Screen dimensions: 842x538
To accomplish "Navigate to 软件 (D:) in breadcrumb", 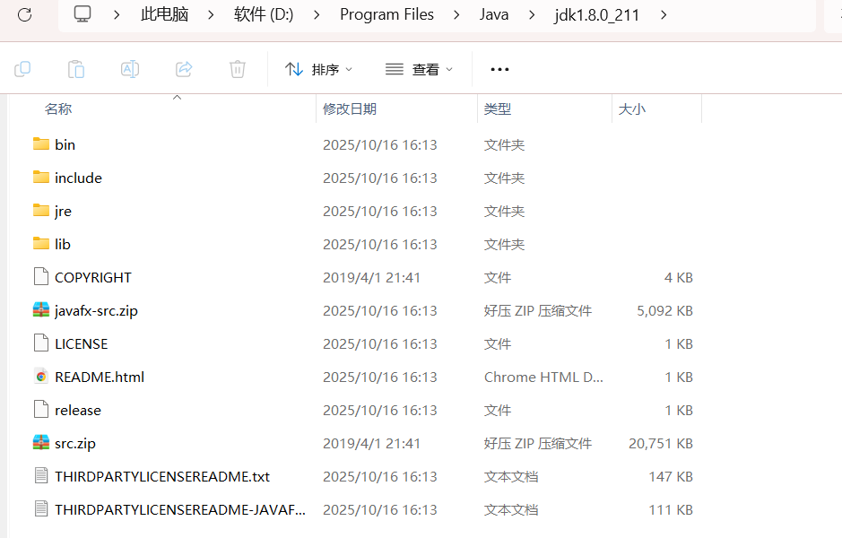I will 264,14.
